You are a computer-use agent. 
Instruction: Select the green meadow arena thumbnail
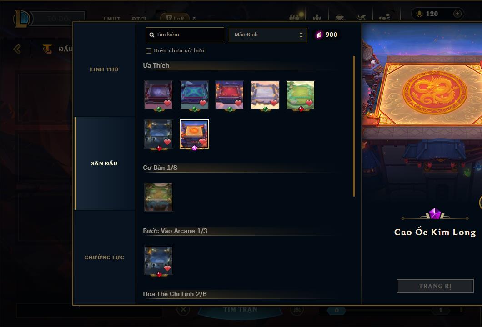point(300,95)
